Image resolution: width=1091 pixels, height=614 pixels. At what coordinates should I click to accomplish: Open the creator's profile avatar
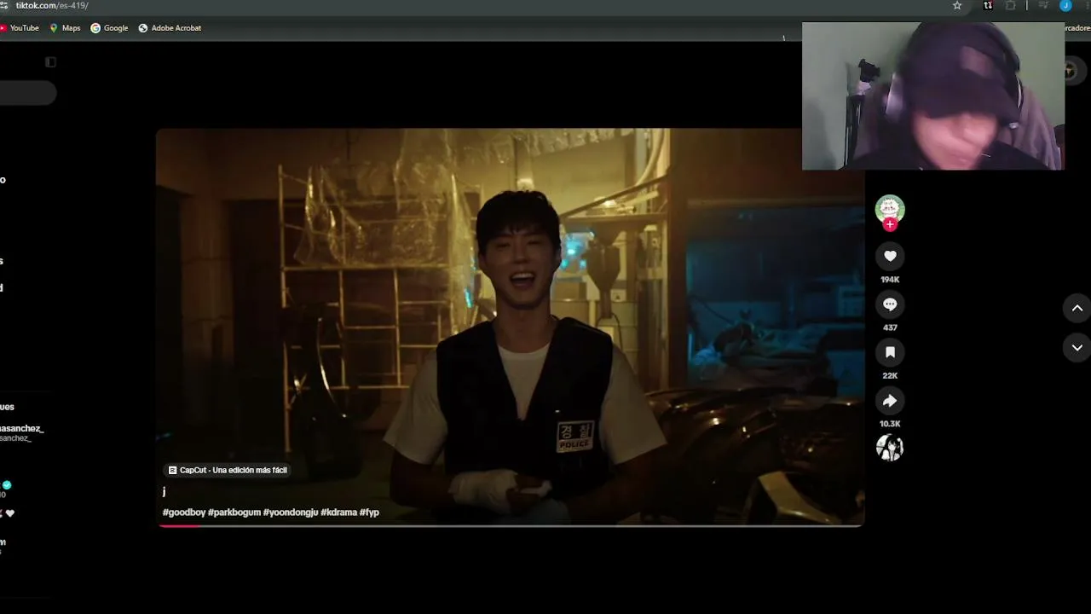click(890, 209)
